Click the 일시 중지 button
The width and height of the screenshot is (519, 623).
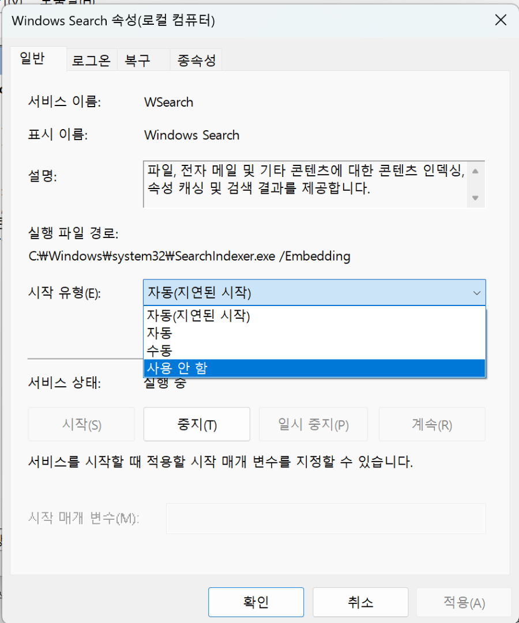[313, 424]
